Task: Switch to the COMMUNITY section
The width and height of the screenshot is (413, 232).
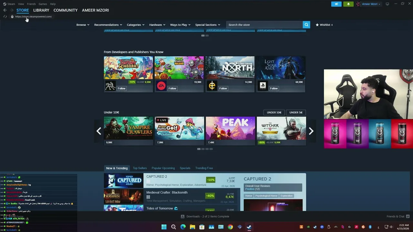Action: click(65, 10)
